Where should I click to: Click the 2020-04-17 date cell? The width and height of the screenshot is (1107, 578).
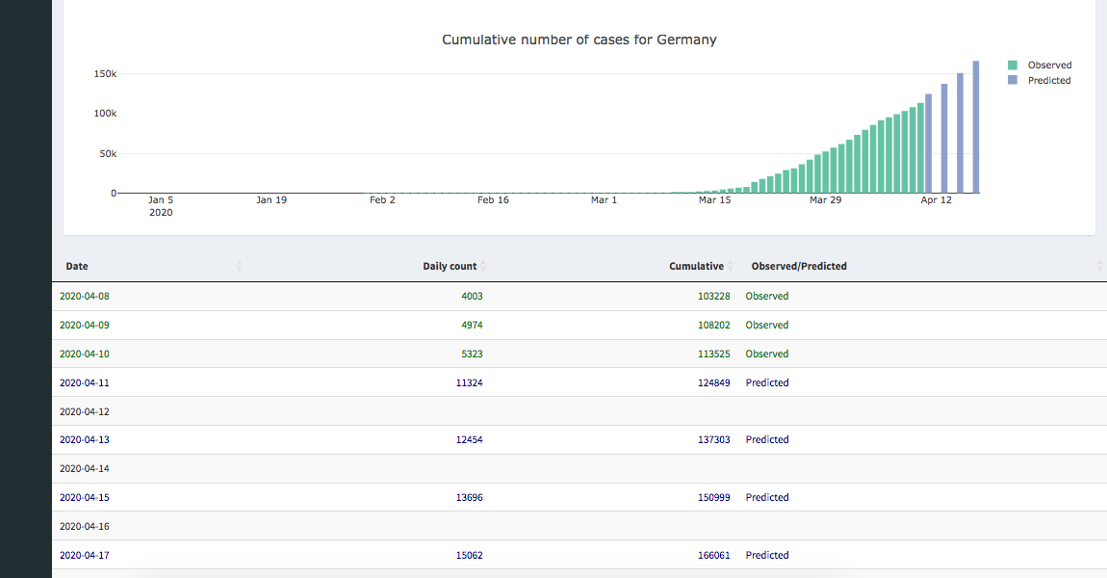(87, 555)
